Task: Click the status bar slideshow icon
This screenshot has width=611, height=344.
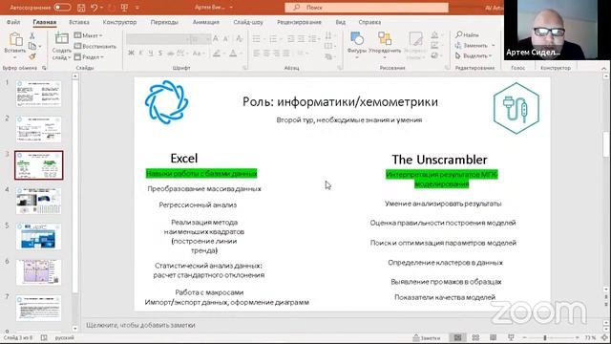Action: coord(511,337)
